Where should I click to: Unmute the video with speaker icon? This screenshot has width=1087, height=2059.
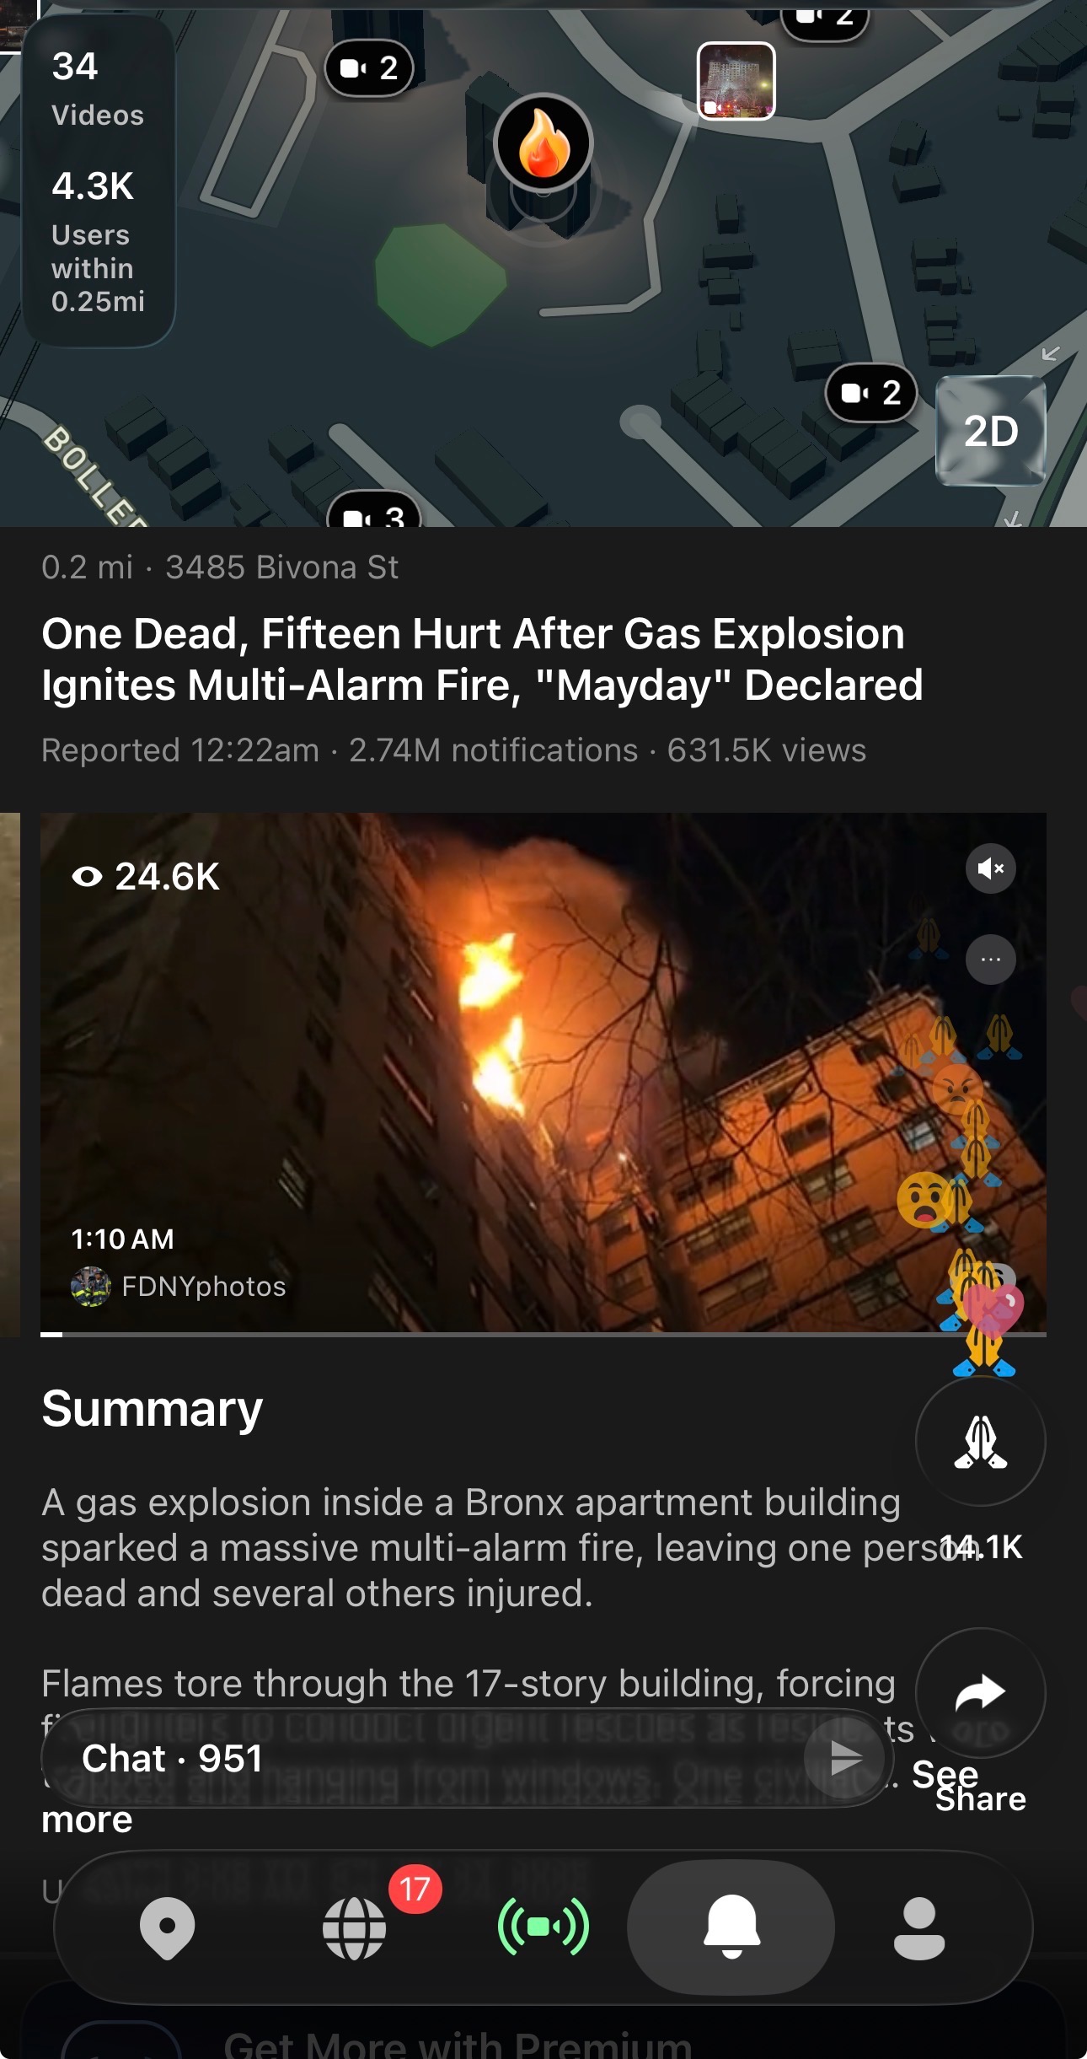coord(991,868)
